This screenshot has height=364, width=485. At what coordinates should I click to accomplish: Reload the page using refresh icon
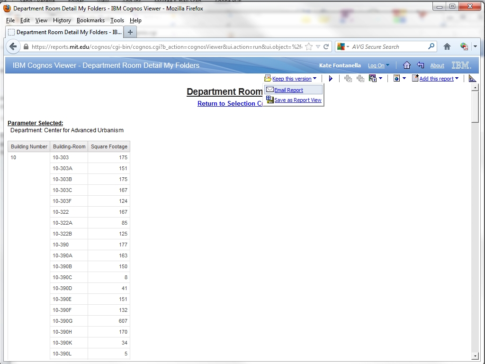tap(326, 46)
